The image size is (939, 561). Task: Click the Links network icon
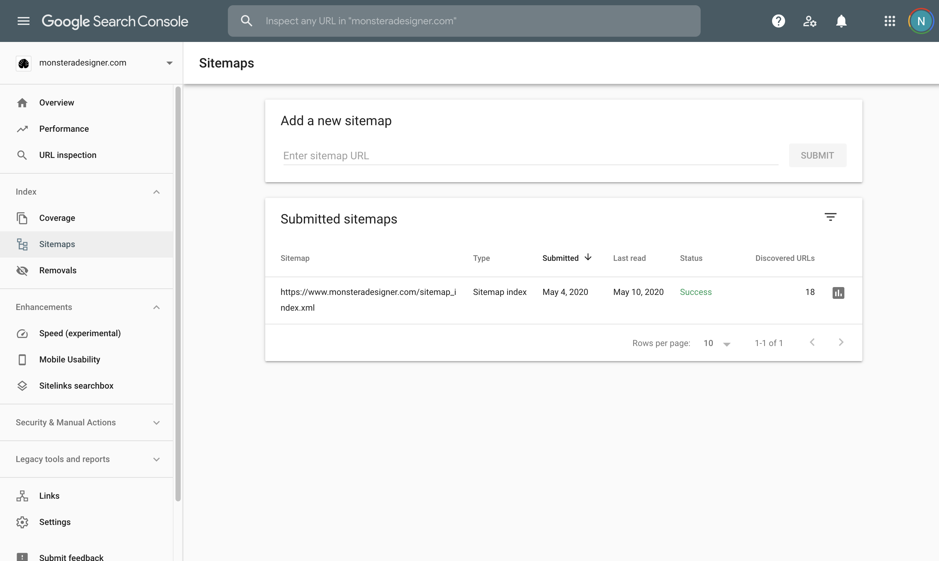(22, 495)
